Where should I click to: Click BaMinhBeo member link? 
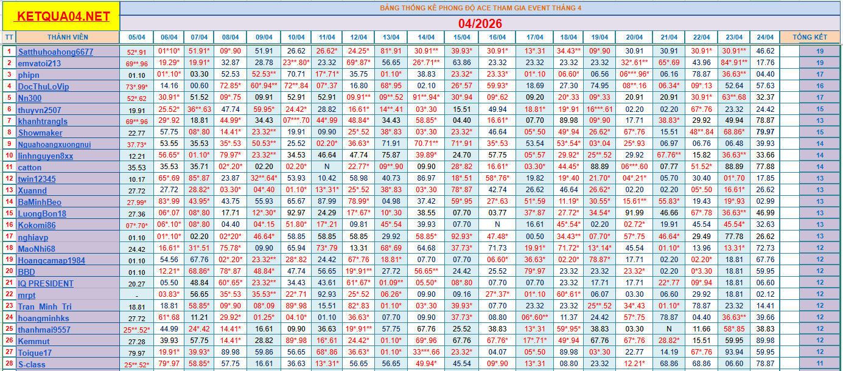(40, 202)
